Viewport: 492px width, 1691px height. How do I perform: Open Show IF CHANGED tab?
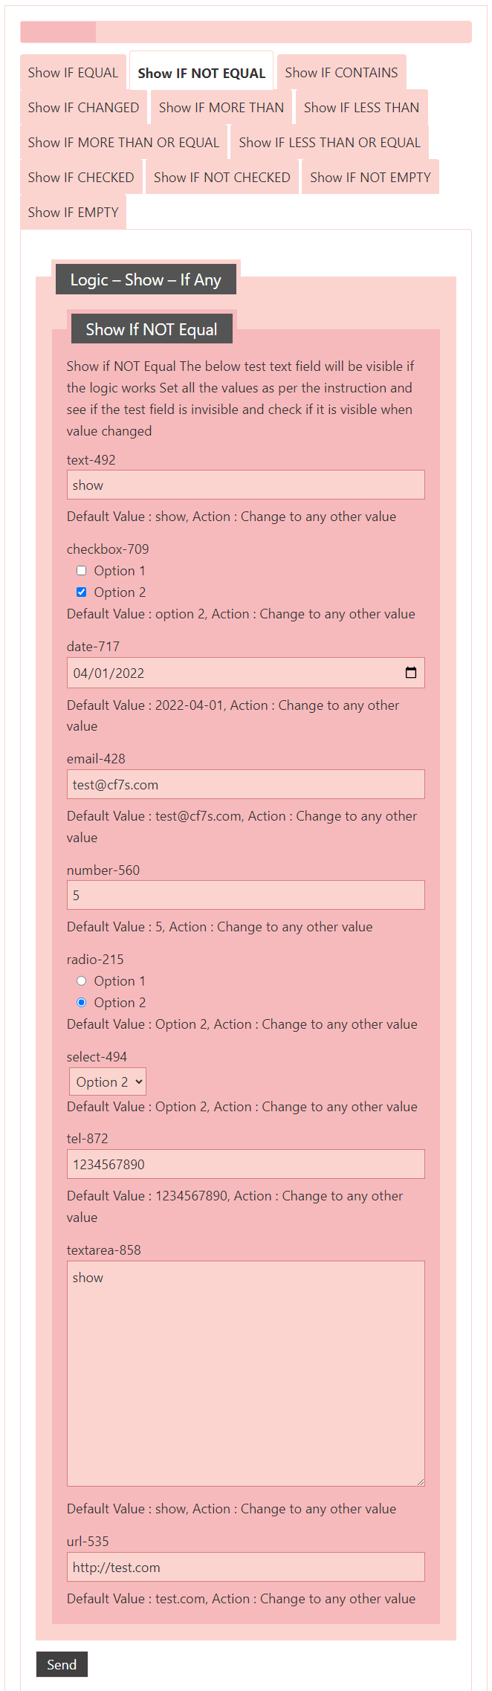pos(83,108)
